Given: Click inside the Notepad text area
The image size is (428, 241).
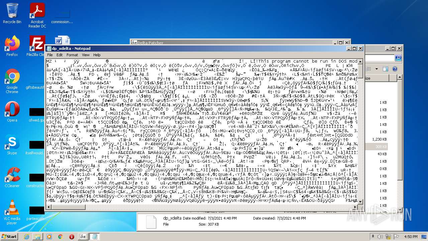Looking at the screenshot, I should [x=202, y=132].
